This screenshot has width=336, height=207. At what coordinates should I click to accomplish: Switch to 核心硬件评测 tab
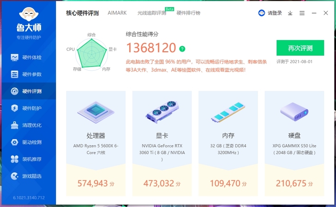(82, 13)
